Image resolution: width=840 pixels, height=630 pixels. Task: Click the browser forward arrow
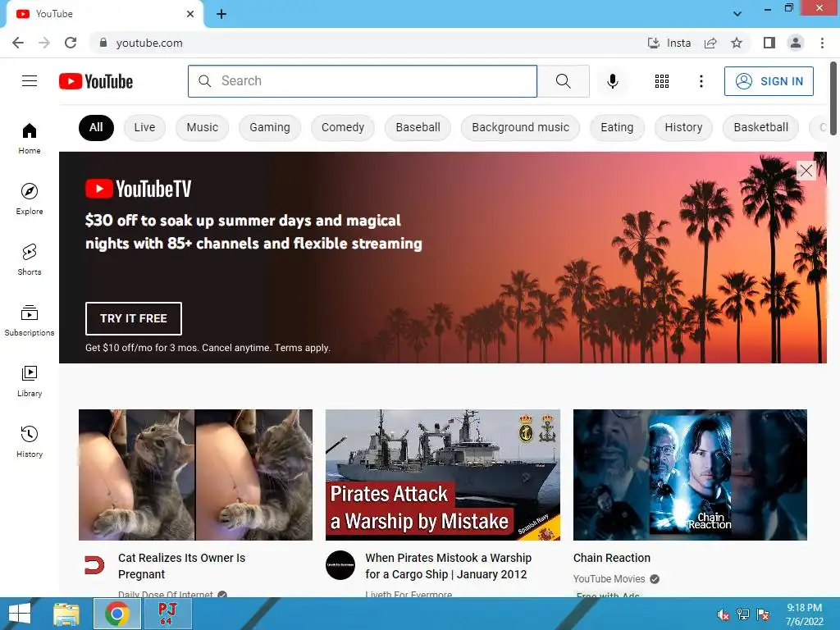[x=44, y=43]
